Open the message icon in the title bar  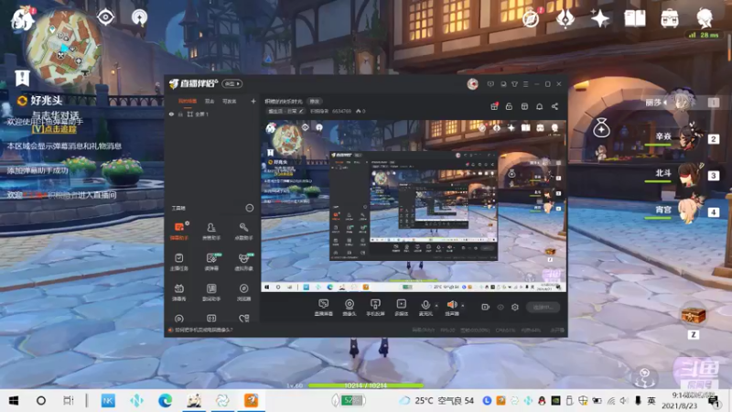[490, 84]
